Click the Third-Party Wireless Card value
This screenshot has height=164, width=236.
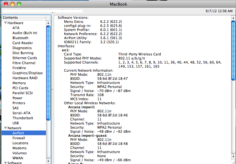click(x=139, y=54)
